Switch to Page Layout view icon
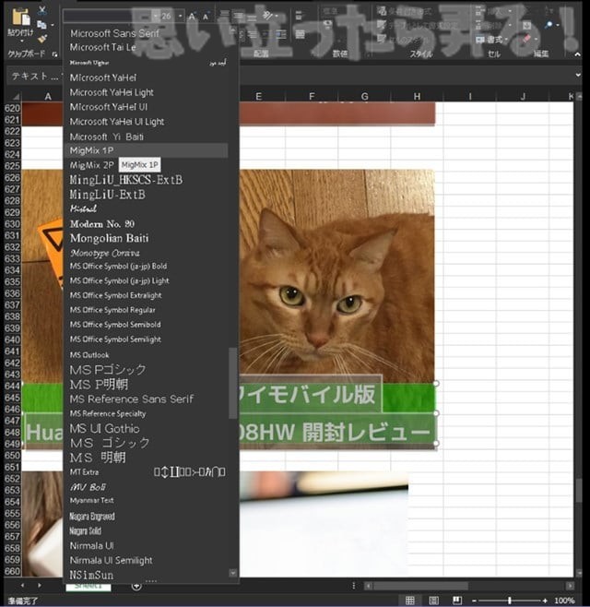 pos(432,601)
